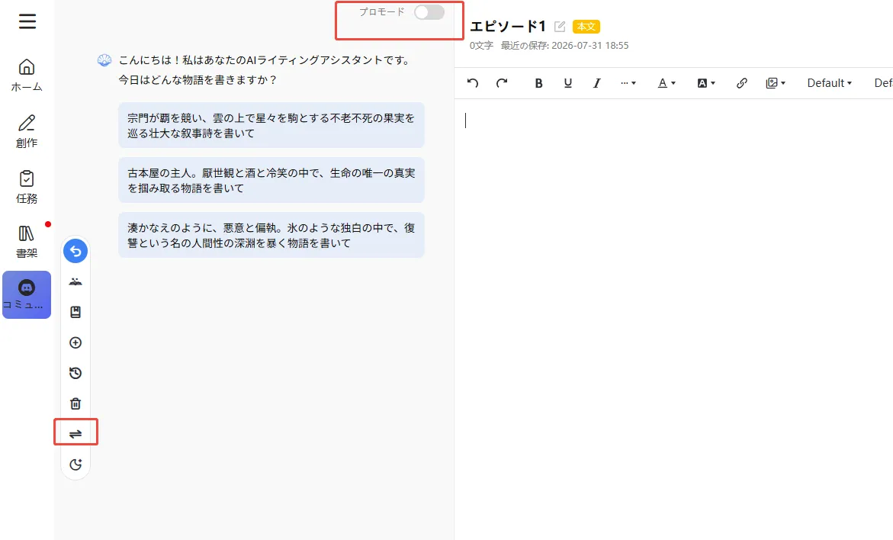Select the 古本屋の主人 prompt suggestion
This screenshot has height=540, width=893.
(x=271, y=180)
